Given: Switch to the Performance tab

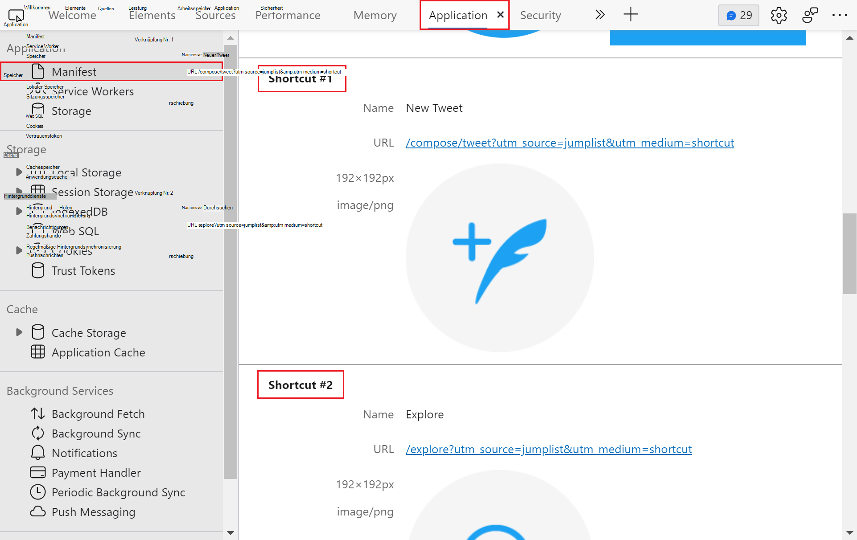Looking at the screenshot, I should [x=288, y=15].
